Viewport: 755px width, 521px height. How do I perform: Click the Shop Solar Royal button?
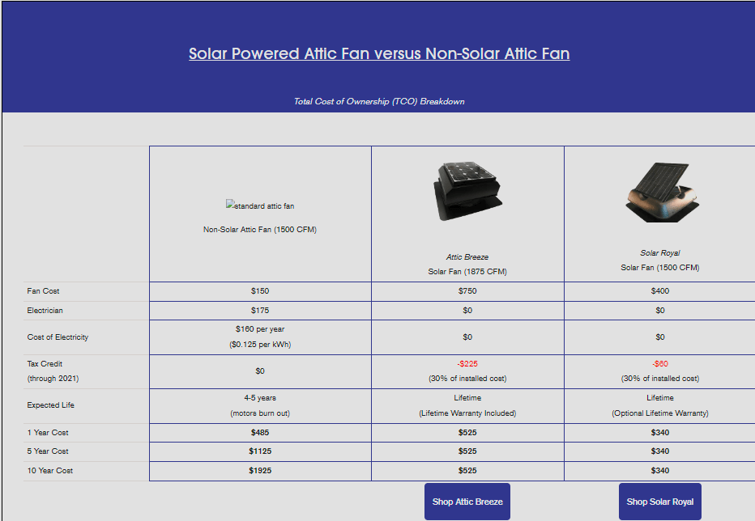click(659, 502)
